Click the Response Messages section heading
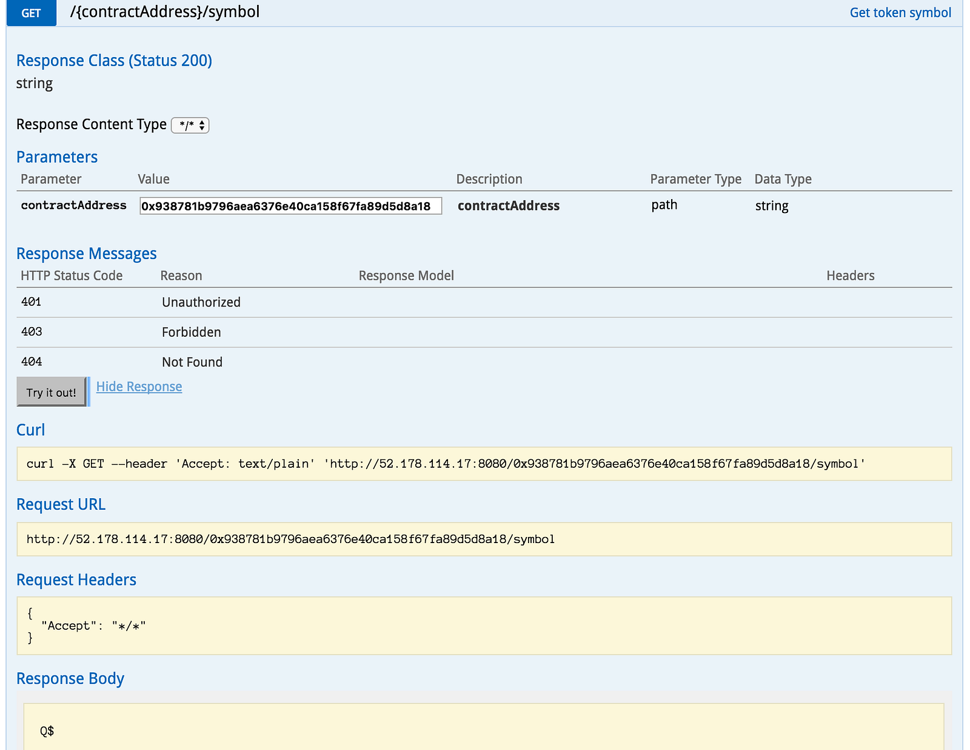 tap(87, 254)
